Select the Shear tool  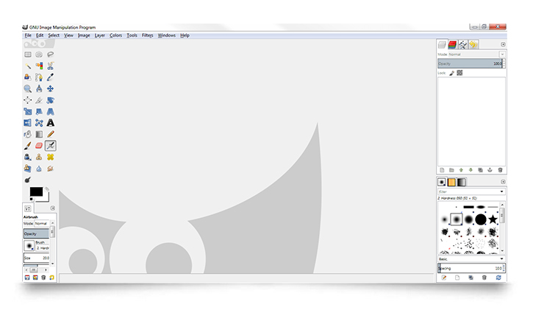[39, 111]
